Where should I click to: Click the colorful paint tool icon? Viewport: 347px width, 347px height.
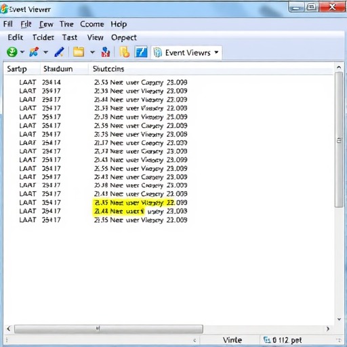tap(34, 52)
